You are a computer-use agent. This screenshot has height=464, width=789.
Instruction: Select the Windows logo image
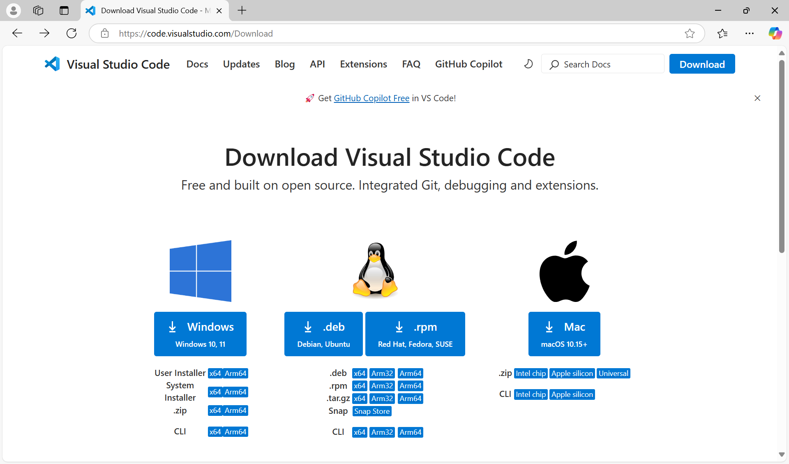point(200,271)
